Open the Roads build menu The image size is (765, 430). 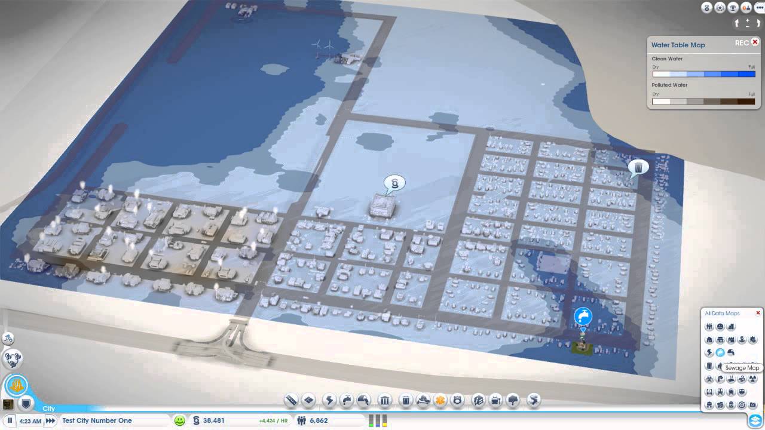pos(291,400)
